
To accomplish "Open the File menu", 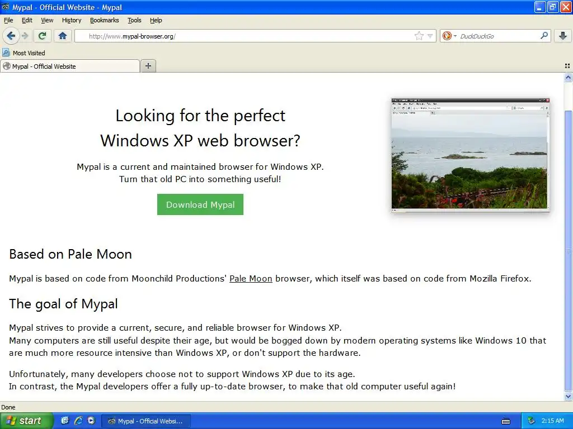I will tap(8, 20).
